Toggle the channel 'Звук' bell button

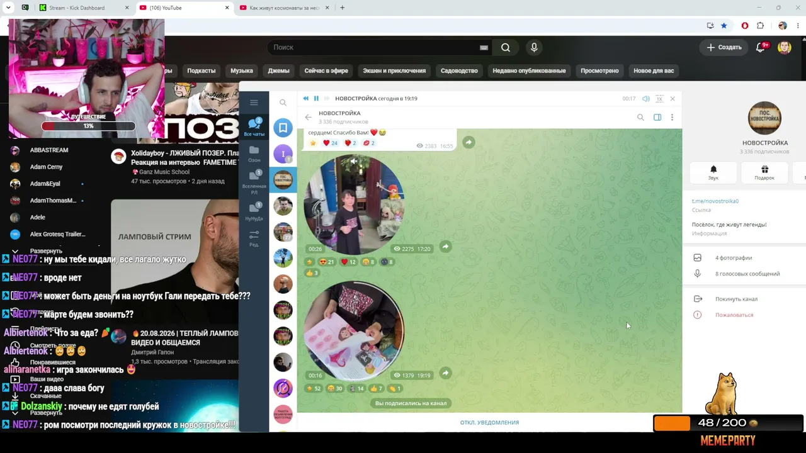(x=713, y=172)
